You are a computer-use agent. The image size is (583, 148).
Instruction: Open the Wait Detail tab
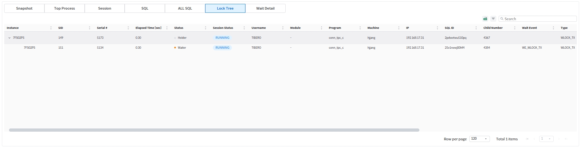click(x=265, y=8)
